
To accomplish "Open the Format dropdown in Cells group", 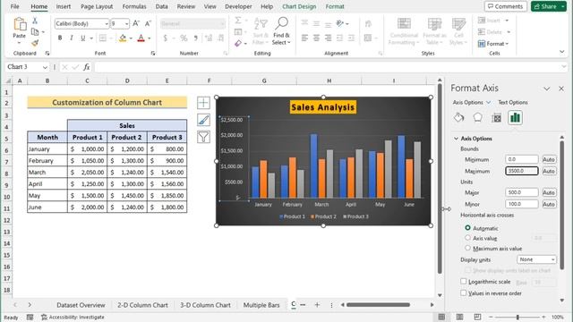I will [493, 44].
